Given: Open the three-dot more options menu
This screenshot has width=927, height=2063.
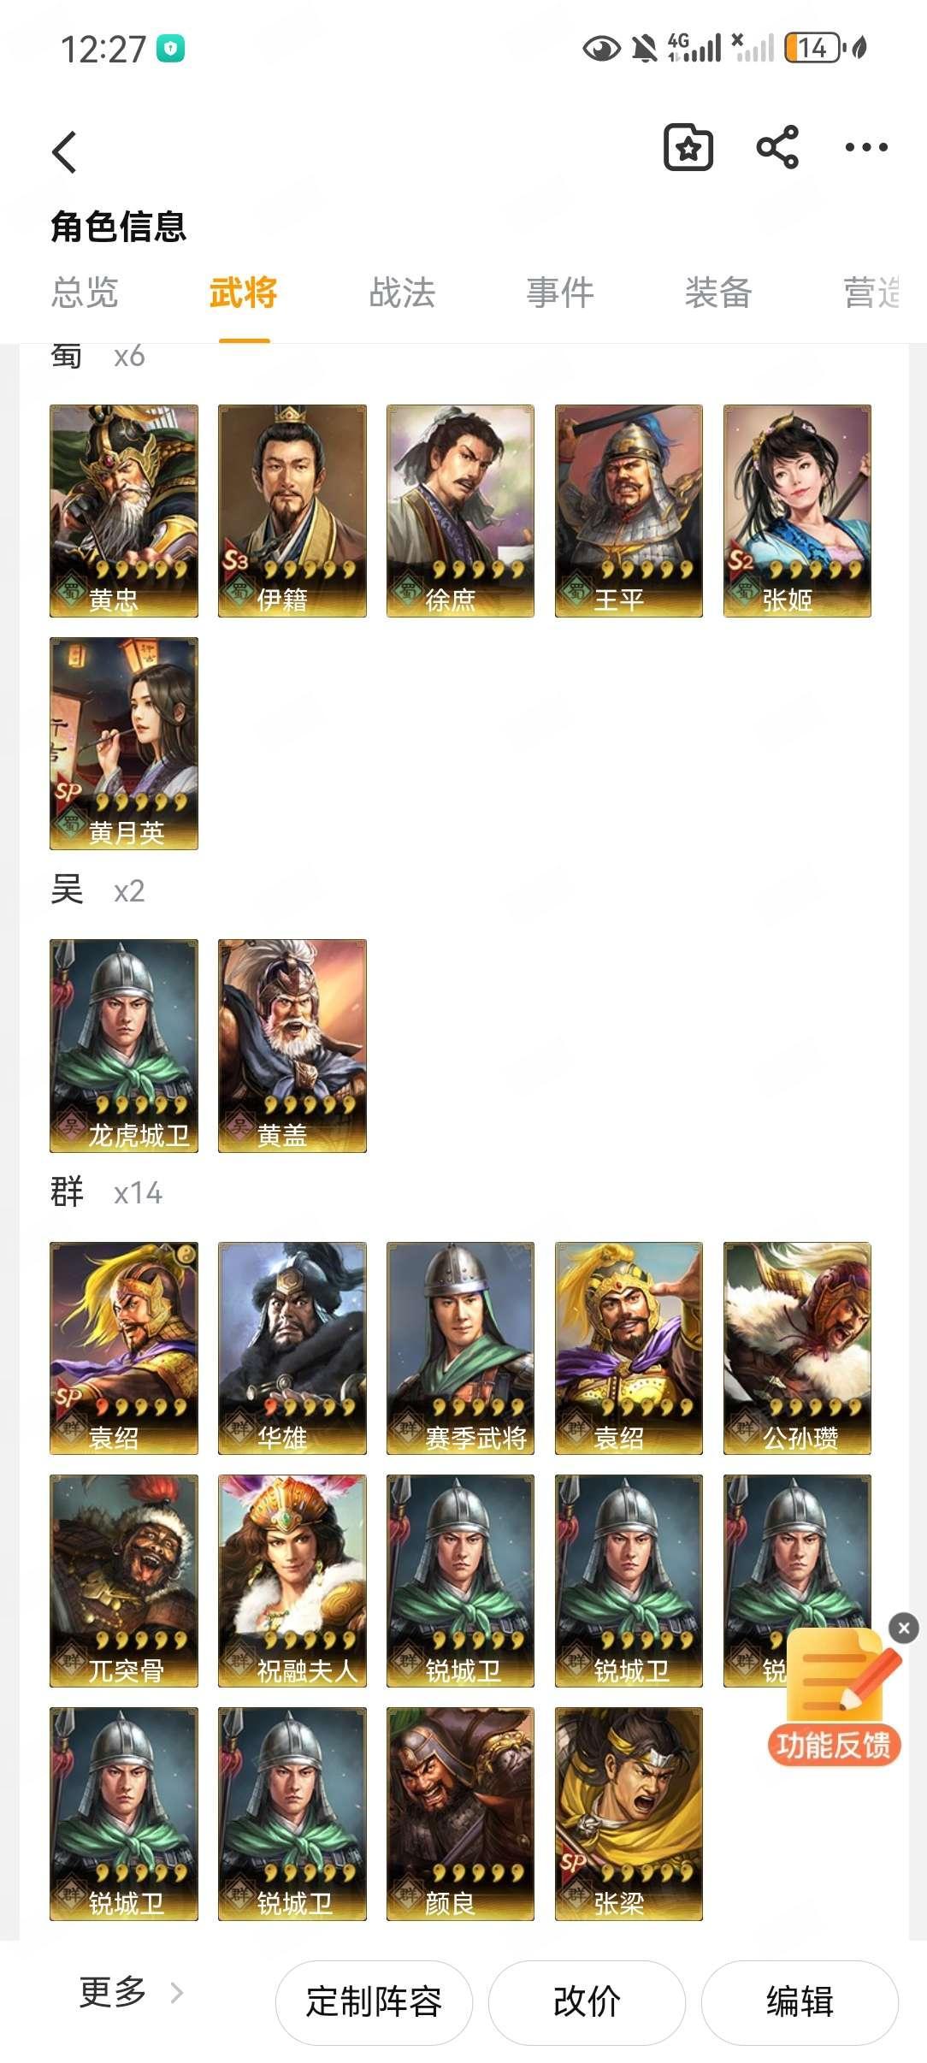Looking at the screenshot, I should click(x=866, y=147).
